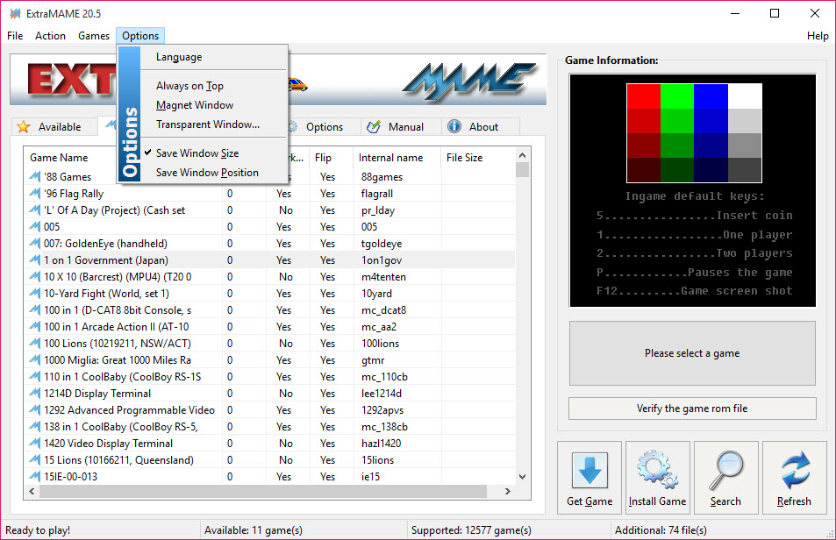Select the 'flagrall' internal name cell
The height and width of the screenshot is (540, 836).
377,194
